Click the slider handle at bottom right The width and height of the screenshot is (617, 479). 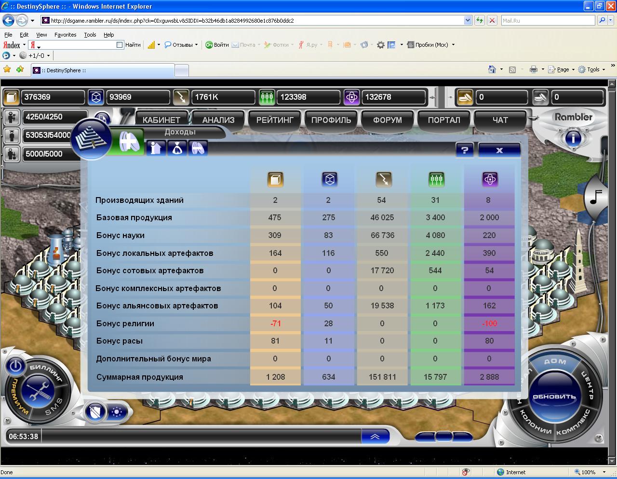coord(443,436)
